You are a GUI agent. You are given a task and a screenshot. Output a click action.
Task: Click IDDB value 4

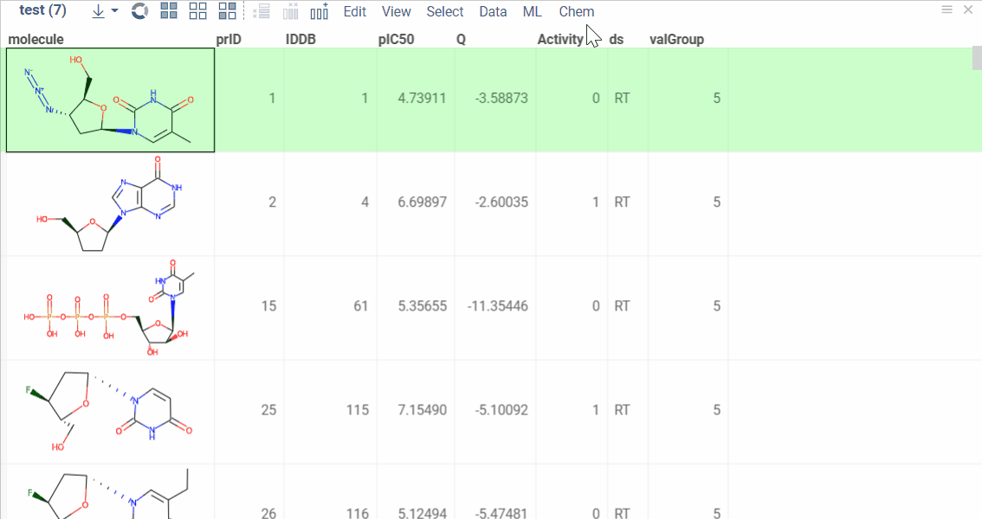(365, 202)
